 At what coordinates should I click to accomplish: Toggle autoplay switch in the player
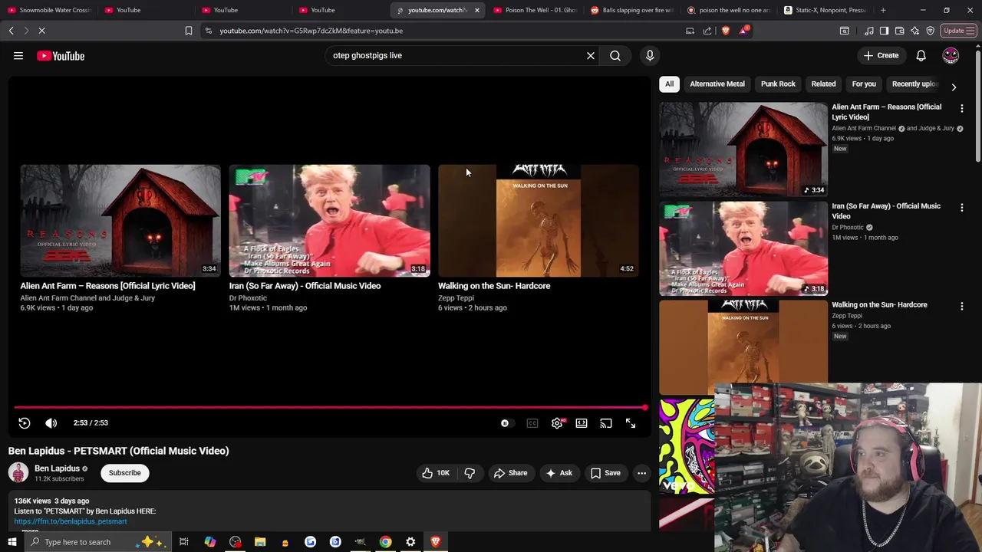(505, 423)
